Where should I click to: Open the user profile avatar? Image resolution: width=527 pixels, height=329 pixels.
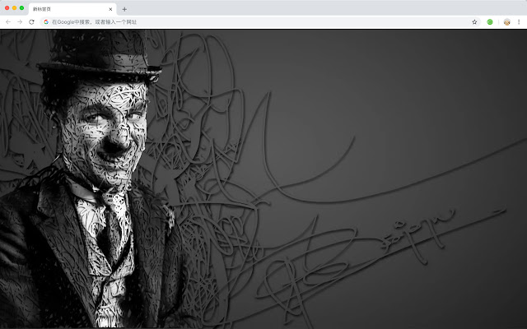point(507,22)
